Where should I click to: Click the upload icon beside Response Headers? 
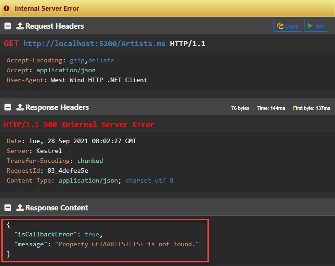pos(20,107)
